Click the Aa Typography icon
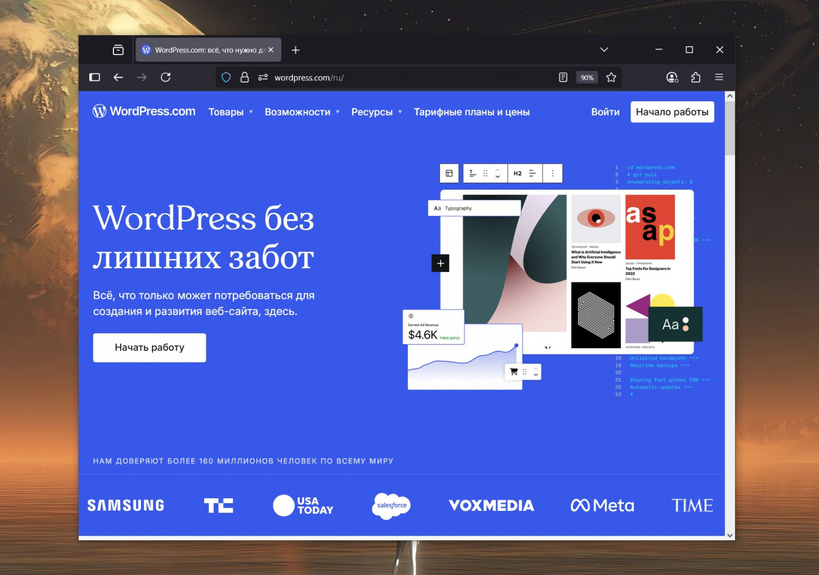This screenshot has height=575, width=819. pos(437,207)
